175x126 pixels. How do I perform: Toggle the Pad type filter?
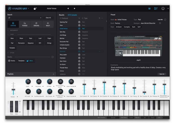tap(12, 43)
